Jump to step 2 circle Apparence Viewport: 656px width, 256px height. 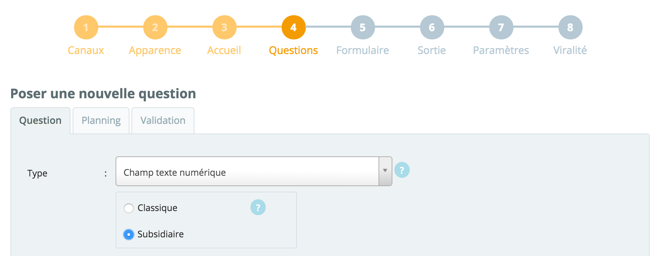pos(155,27)
